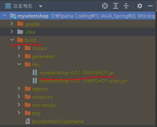157x127 pixels.
Task: Click the 프로젝트 panel title
Action: [23, 6]
